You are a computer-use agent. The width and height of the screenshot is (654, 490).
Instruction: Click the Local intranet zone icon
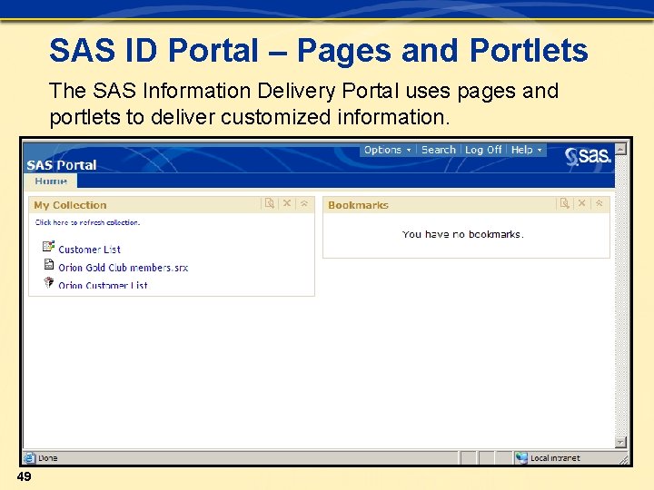pos(521,458)
